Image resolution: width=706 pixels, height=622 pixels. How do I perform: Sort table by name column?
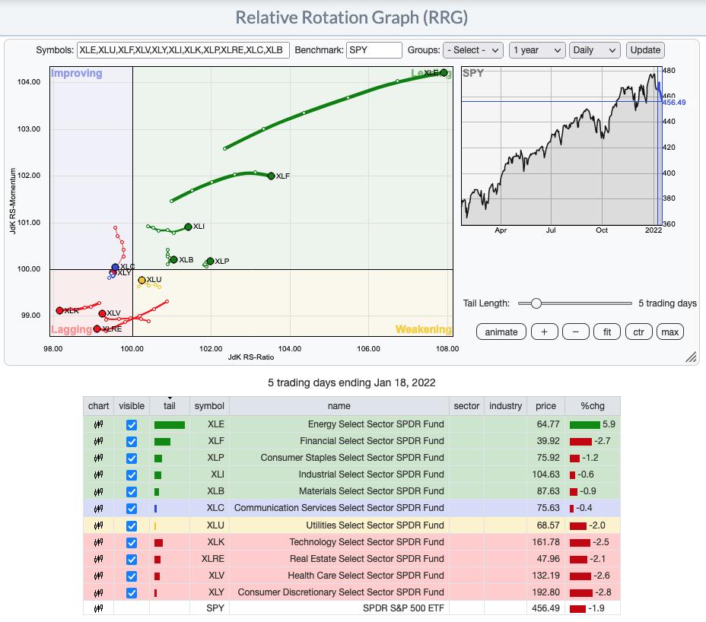[339, 406]
